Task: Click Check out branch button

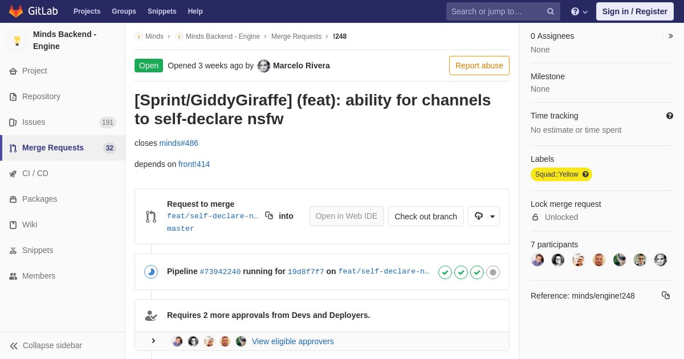Action: [426, 216]
